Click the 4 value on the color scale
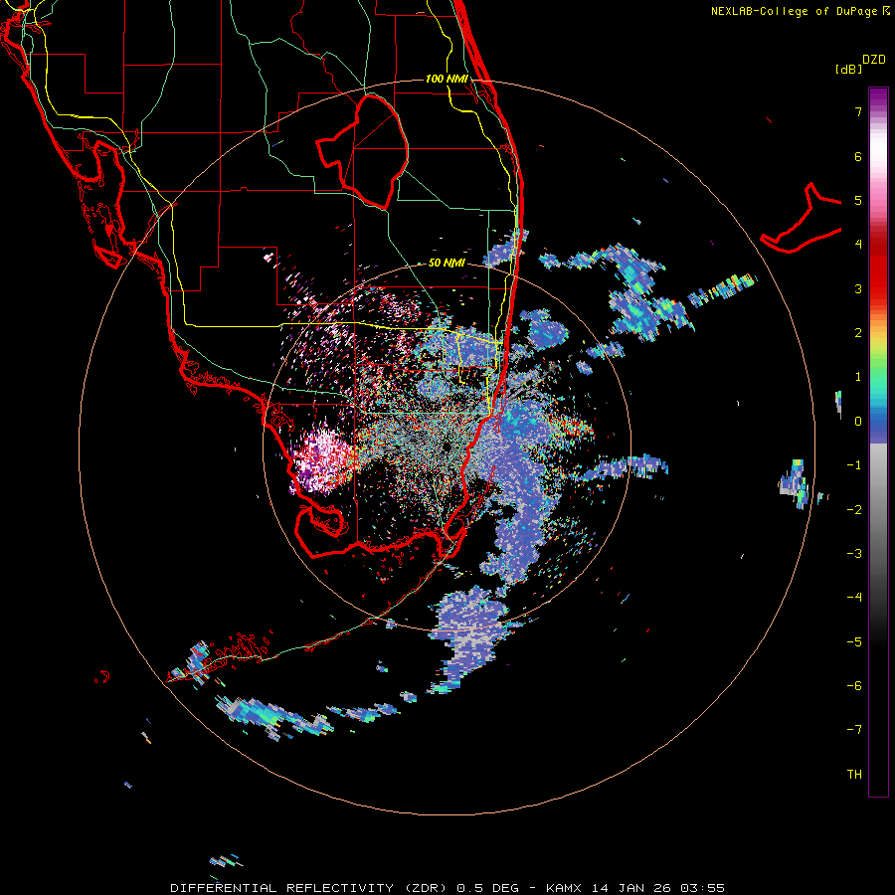 tap(858, 245)
